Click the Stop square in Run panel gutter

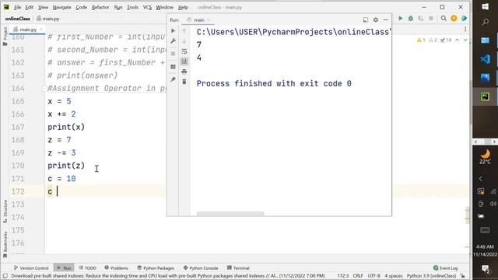[x=173, y=54]
